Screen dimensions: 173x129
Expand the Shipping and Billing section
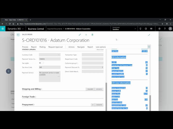point(32,89)
